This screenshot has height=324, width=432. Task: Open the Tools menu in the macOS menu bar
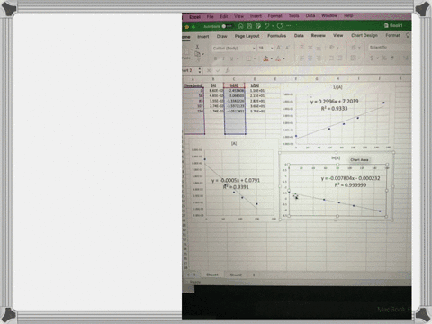point(293,15)
